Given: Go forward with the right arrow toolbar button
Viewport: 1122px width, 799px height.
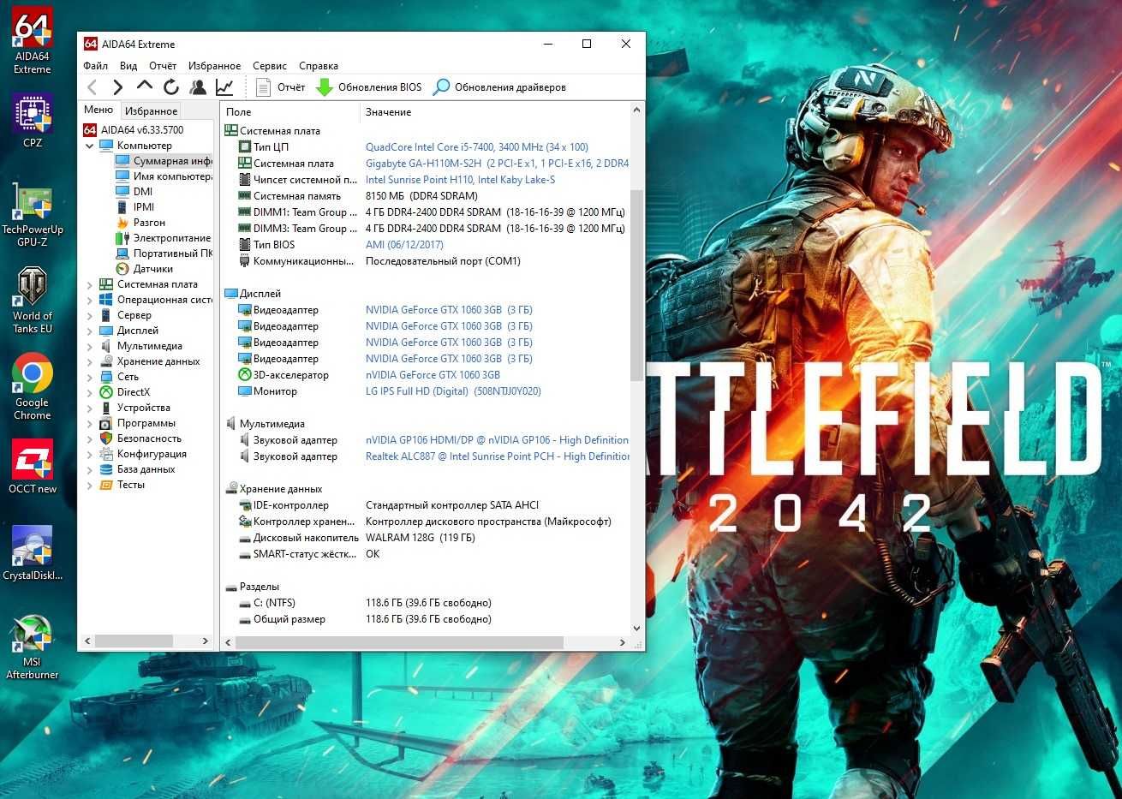Looking at the screenshot, I should tap(118, 86).
